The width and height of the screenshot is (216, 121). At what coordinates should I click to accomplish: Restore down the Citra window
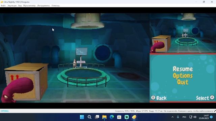204,2
